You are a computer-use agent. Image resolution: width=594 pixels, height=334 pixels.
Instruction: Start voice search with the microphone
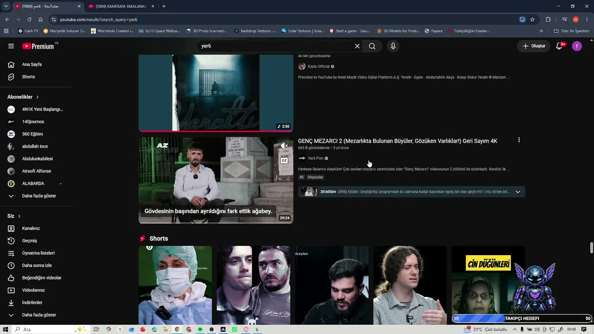point(393,46)
